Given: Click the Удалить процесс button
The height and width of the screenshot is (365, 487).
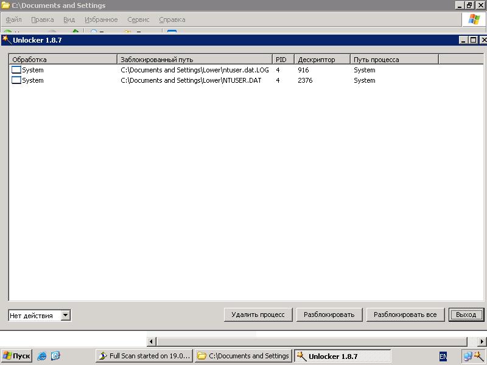Looking at the screenshot, I should pyautogui.click(x=258, y=315).
